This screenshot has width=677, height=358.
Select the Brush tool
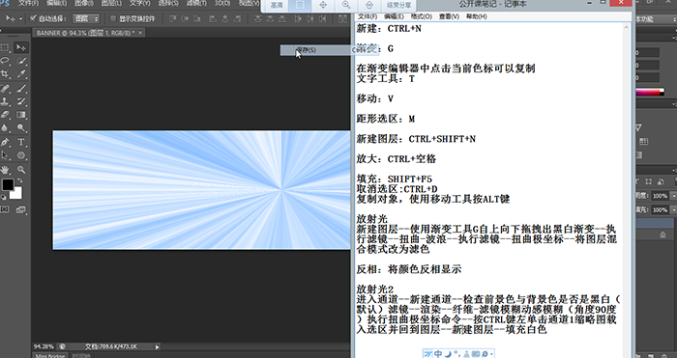pyautogui.click(x=20, y=88)
